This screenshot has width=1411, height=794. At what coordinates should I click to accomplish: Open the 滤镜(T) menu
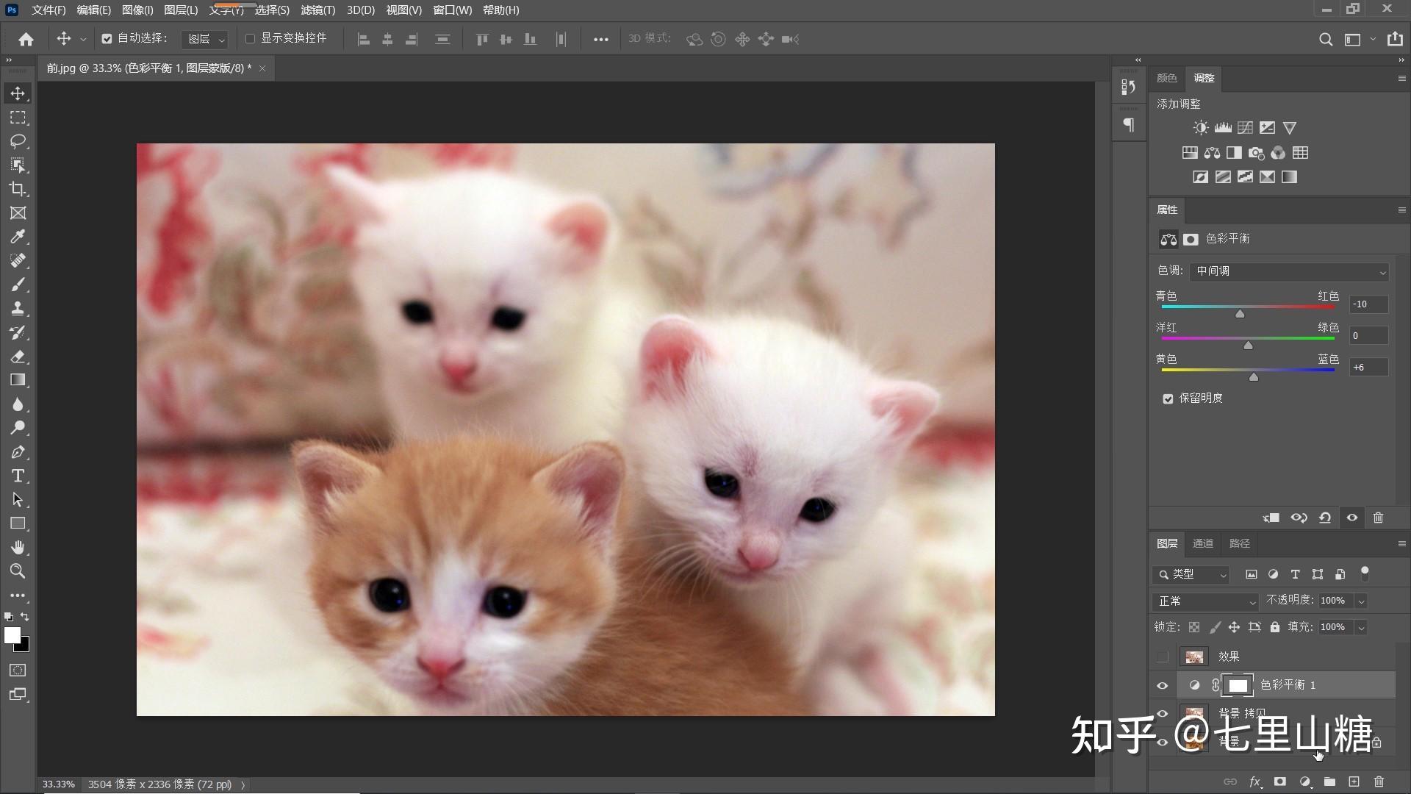(x=317, y=10)
